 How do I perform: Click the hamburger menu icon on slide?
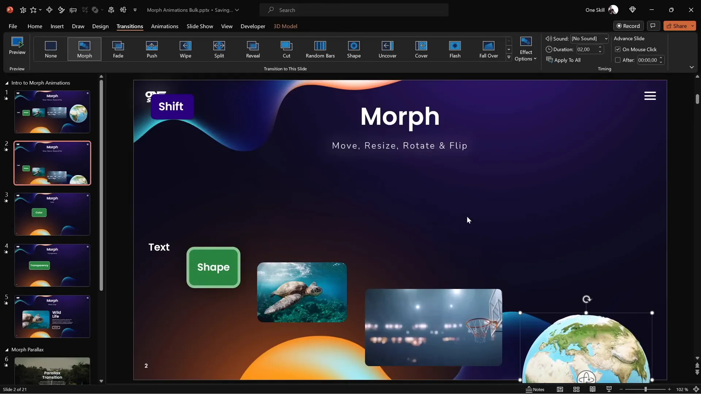click(x=650, y=96)
